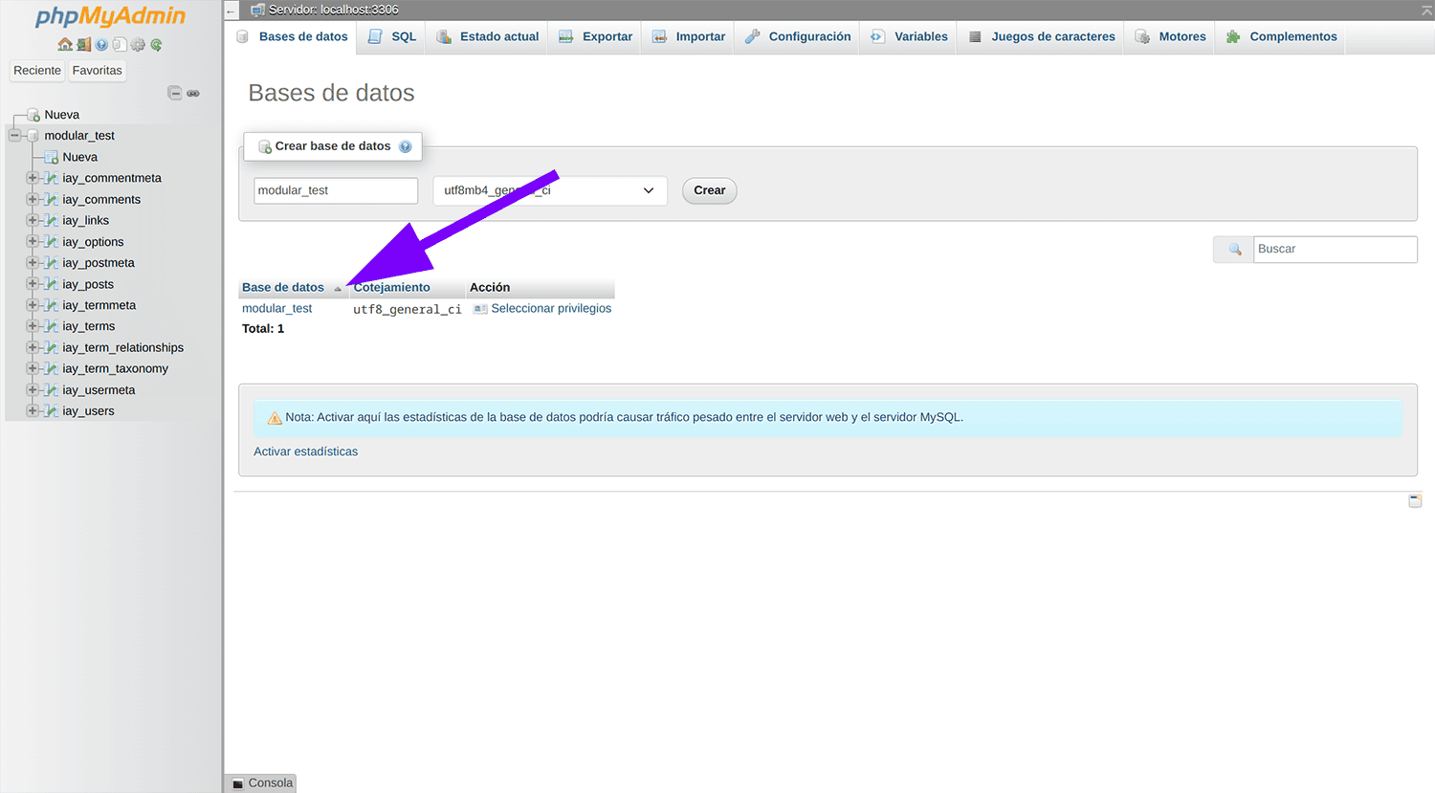Select iay_term_relationships in the tree
The image size is (1435, 793).
pos(123,348)
